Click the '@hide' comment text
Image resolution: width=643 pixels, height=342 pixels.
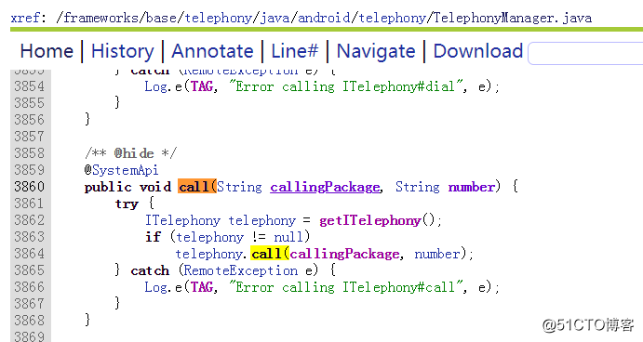pos(134,153)
